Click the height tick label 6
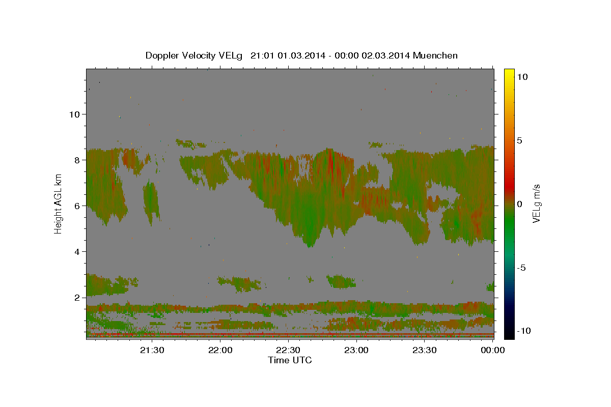The width and height of the screenshot is (611, 407). (76, 206)
